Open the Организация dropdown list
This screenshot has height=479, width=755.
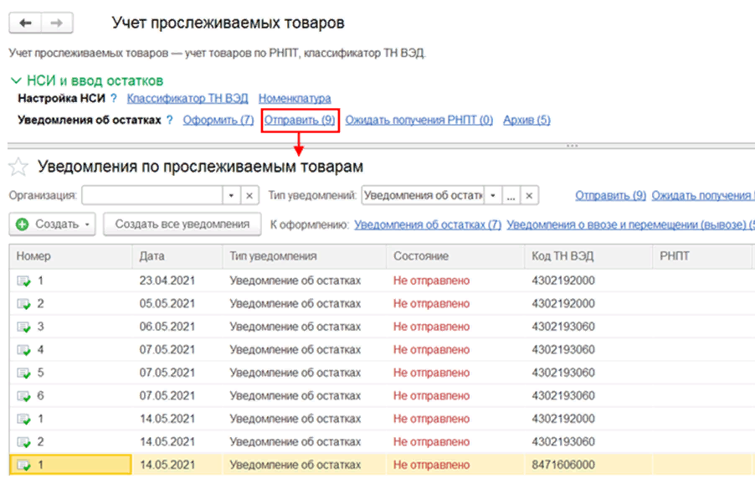tap(231, 195)
